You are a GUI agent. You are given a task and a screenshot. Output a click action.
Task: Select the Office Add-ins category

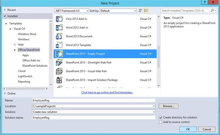31,61
